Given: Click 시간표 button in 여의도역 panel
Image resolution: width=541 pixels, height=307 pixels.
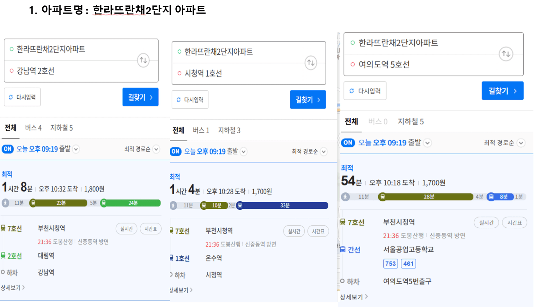Looking at the screenshot, I should pos(514,223).
